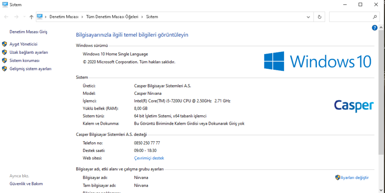Image resolution: width=385 pixels, height=193 pixels.
Task: Open Uzak bağlantı ayarları
Action: tap(29, 52)
